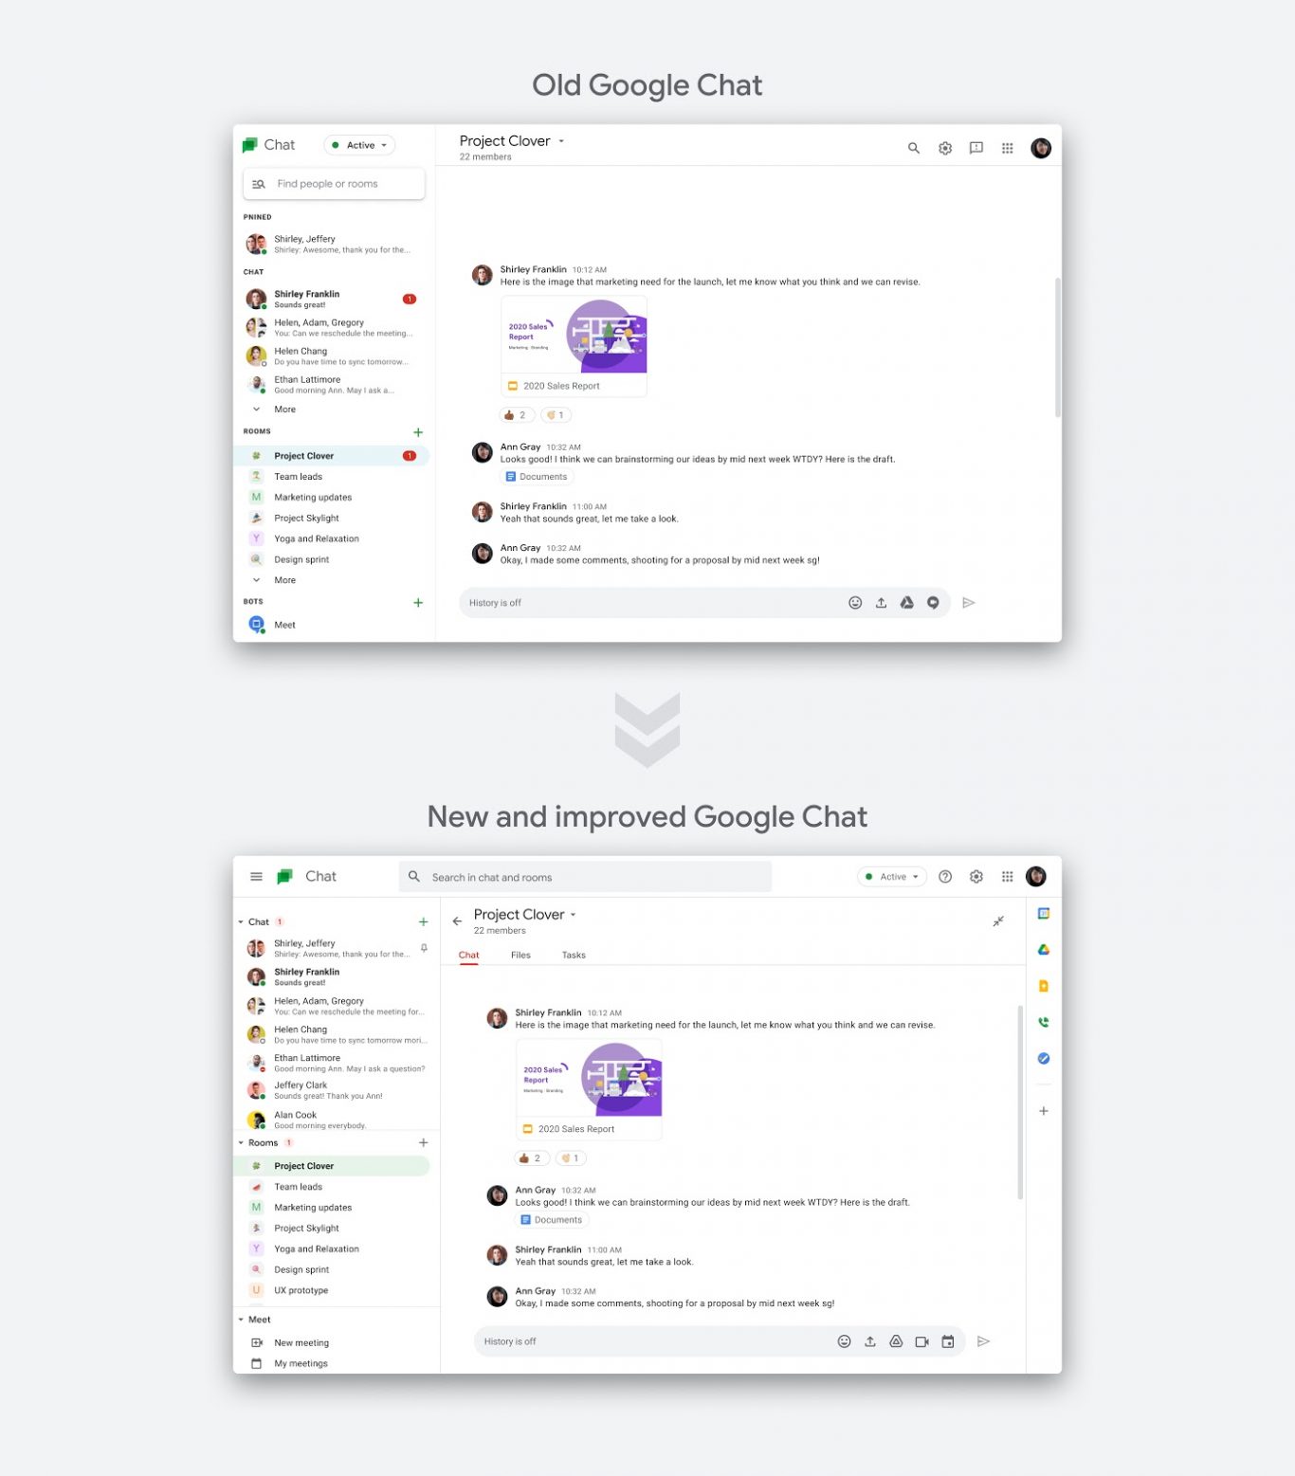Click the hamburger main menu icon
1295x1476 pixels.
point(256,877)
